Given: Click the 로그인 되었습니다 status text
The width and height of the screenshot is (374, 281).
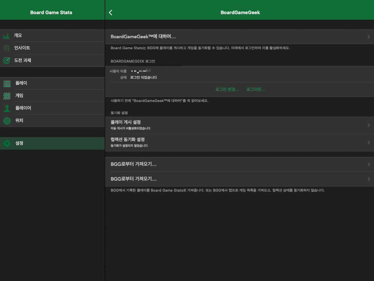Looking at the screenshot, I should point(143,77).
